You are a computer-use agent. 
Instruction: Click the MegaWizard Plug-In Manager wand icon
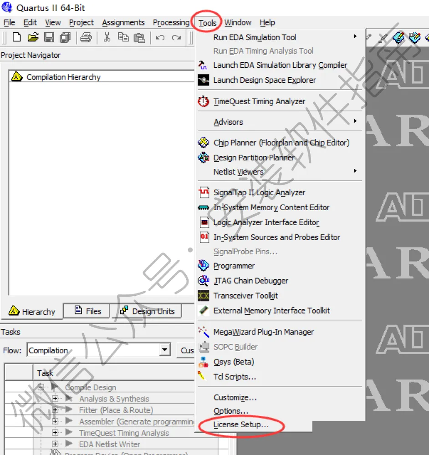pyautogui.click(x=203, y=332)
